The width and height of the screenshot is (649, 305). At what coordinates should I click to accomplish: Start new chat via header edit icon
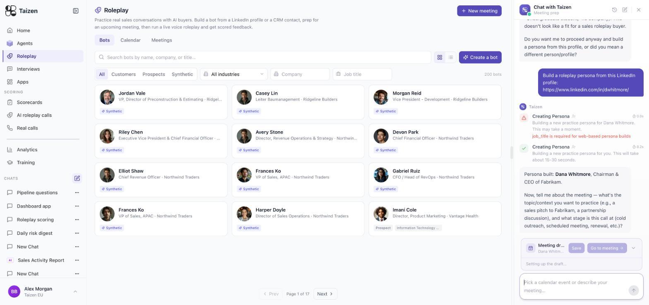tap(625, 10)
